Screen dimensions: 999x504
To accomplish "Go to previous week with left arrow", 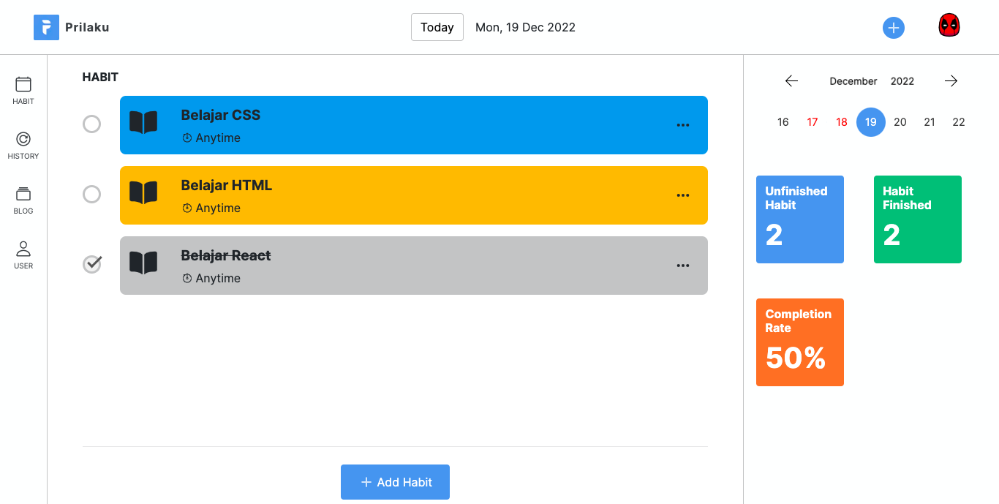I will (791, 81).
